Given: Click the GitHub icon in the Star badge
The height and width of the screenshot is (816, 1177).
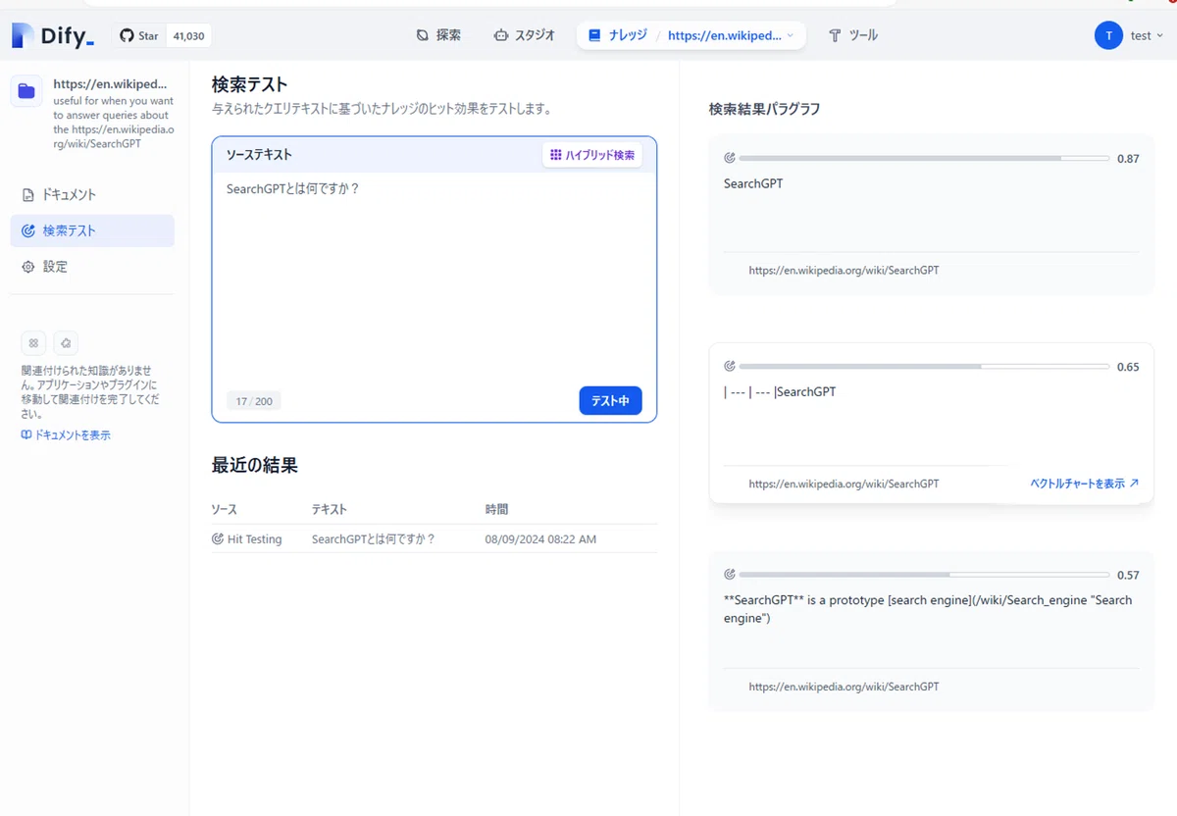Looking at the screenshot, I should click(127, 36).
